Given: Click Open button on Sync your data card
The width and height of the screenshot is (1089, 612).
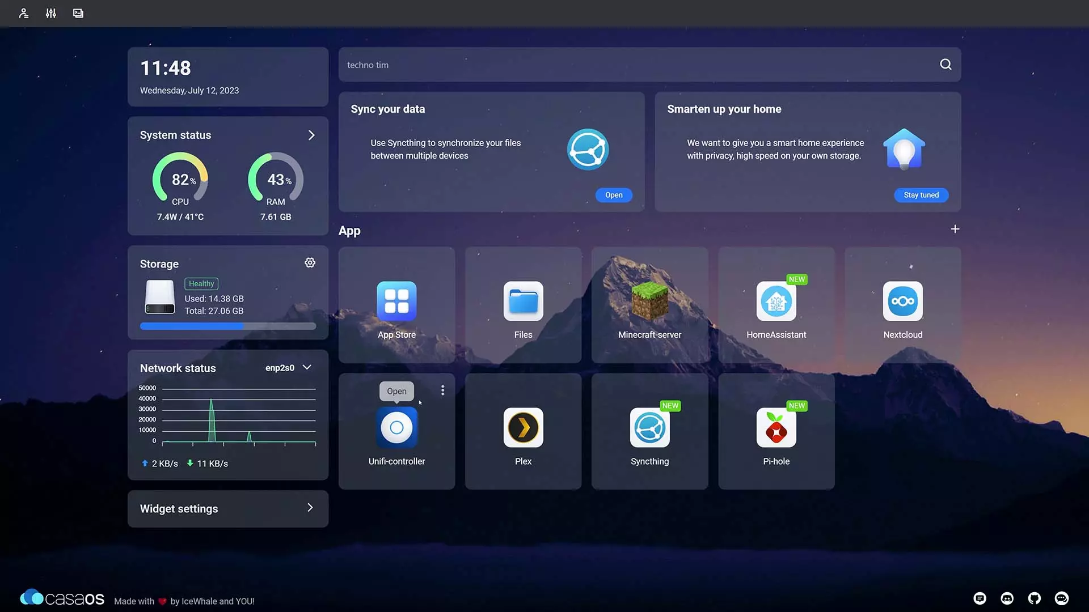Looking at the screenshot, I should (614, 195).
